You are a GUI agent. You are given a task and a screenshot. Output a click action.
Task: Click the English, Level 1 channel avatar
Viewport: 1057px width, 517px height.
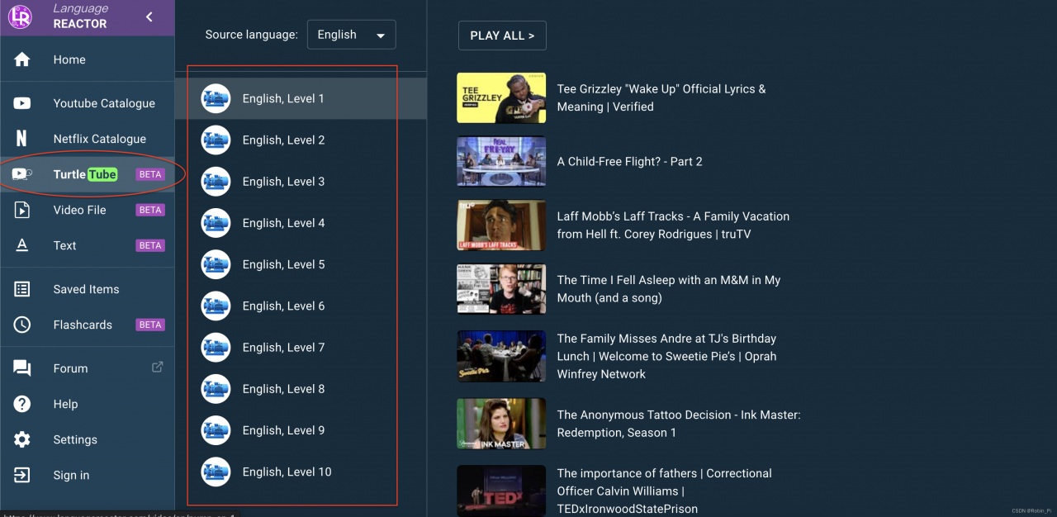[216, 98]
